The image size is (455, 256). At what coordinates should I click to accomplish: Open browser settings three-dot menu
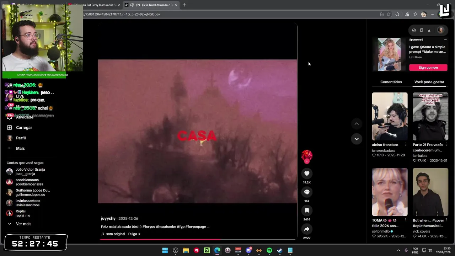coord(432,14)
